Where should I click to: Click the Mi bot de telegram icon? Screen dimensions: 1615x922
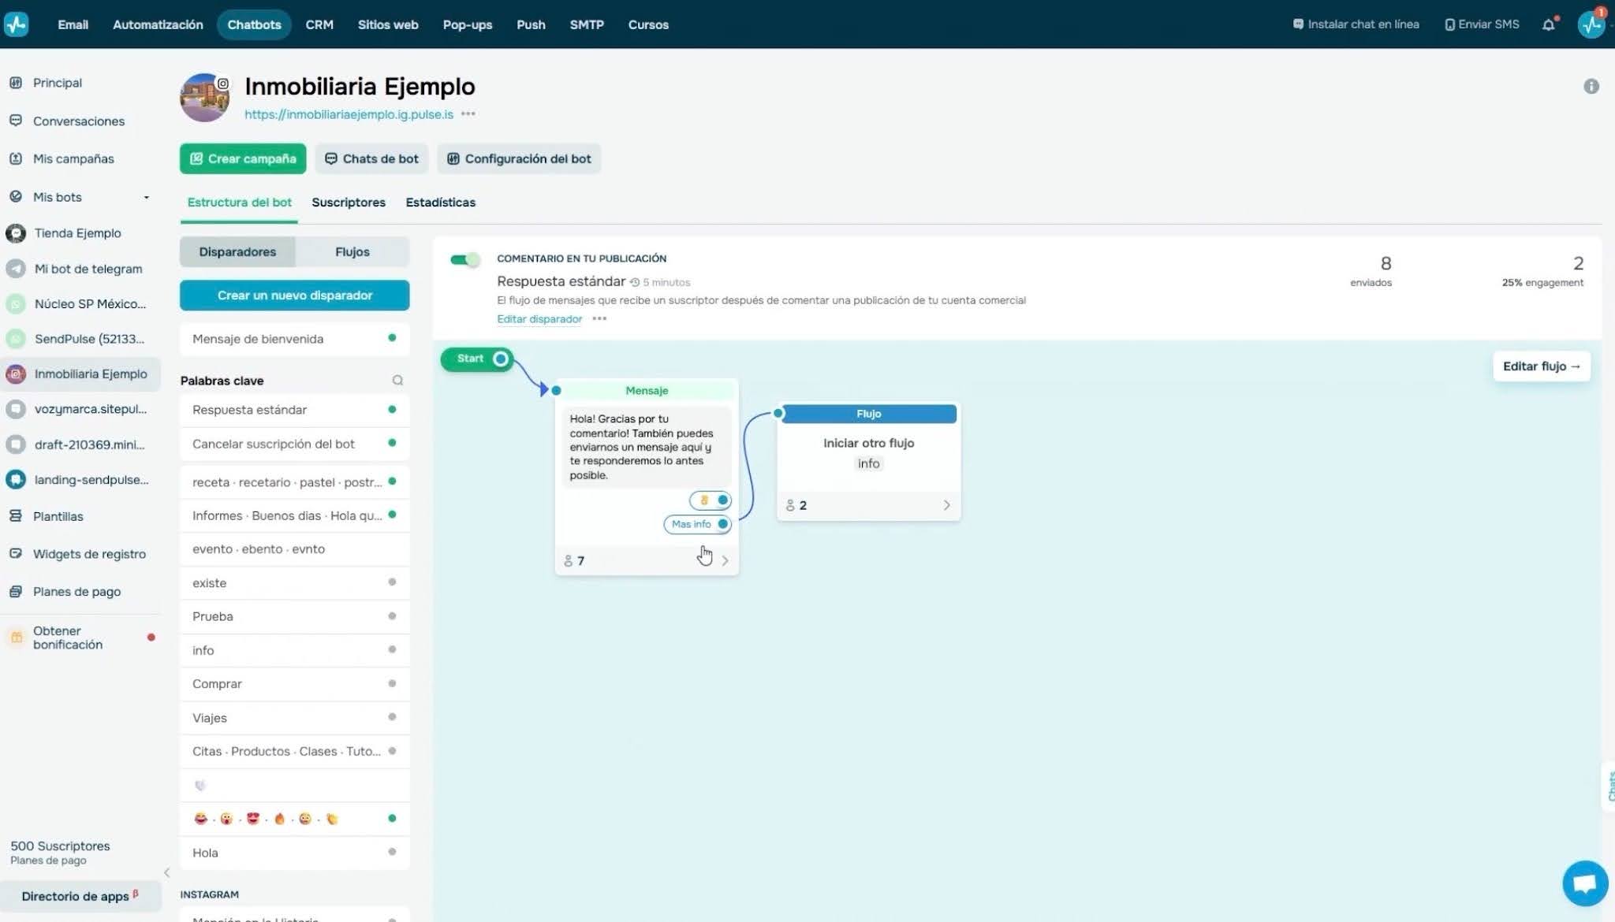click(x=16, y=269)
